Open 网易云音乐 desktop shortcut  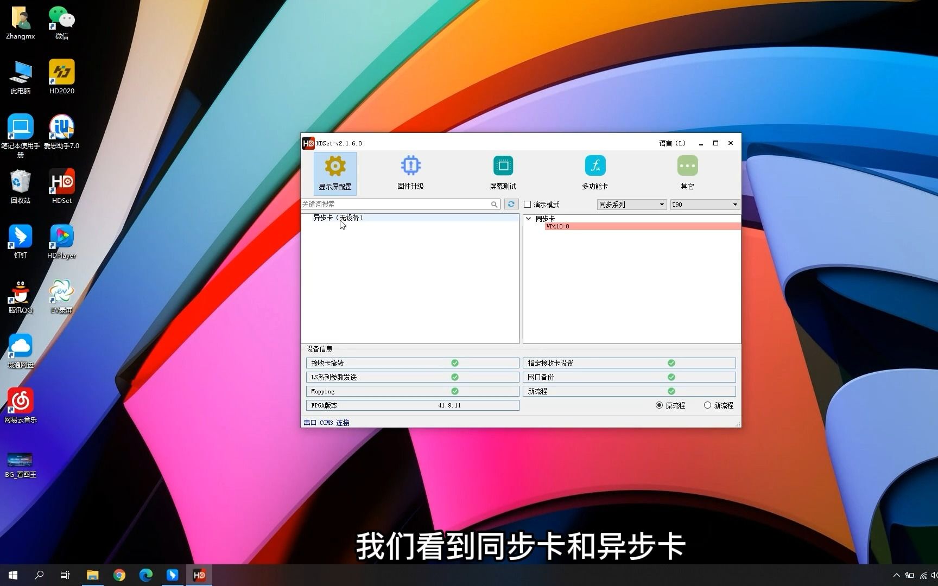pyautogui.click(x=21, y=406)
